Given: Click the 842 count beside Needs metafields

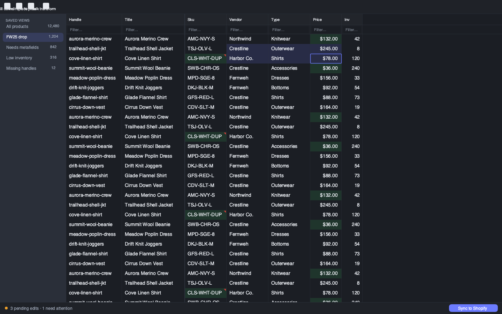Looking at the screenshot, I should 53,47.
